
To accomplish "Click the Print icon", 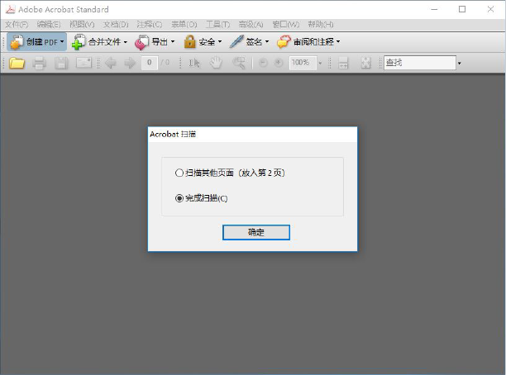I will click(x=39, y=63).
